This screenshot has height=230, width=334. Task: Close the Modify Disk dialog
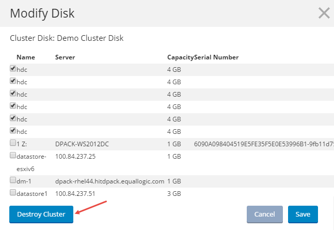click(x=324, y=13)
